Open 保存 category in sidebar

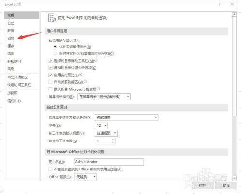point(22,46)
